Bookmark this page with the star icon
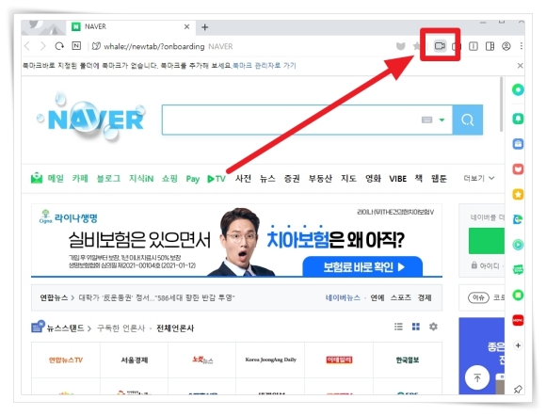Viewport: 546px width, 416px height. pos(416,46)
